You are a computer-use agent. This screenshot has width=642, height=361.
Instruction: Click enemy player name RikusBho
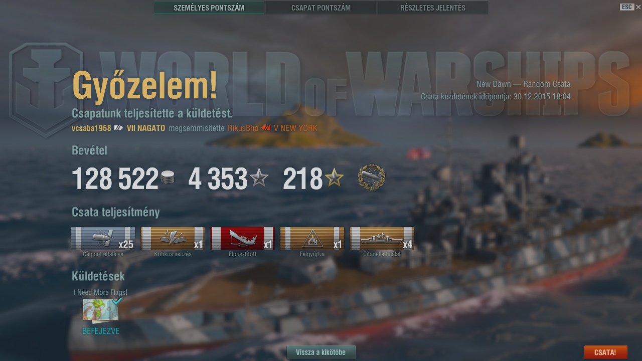[x=243, y=128]
